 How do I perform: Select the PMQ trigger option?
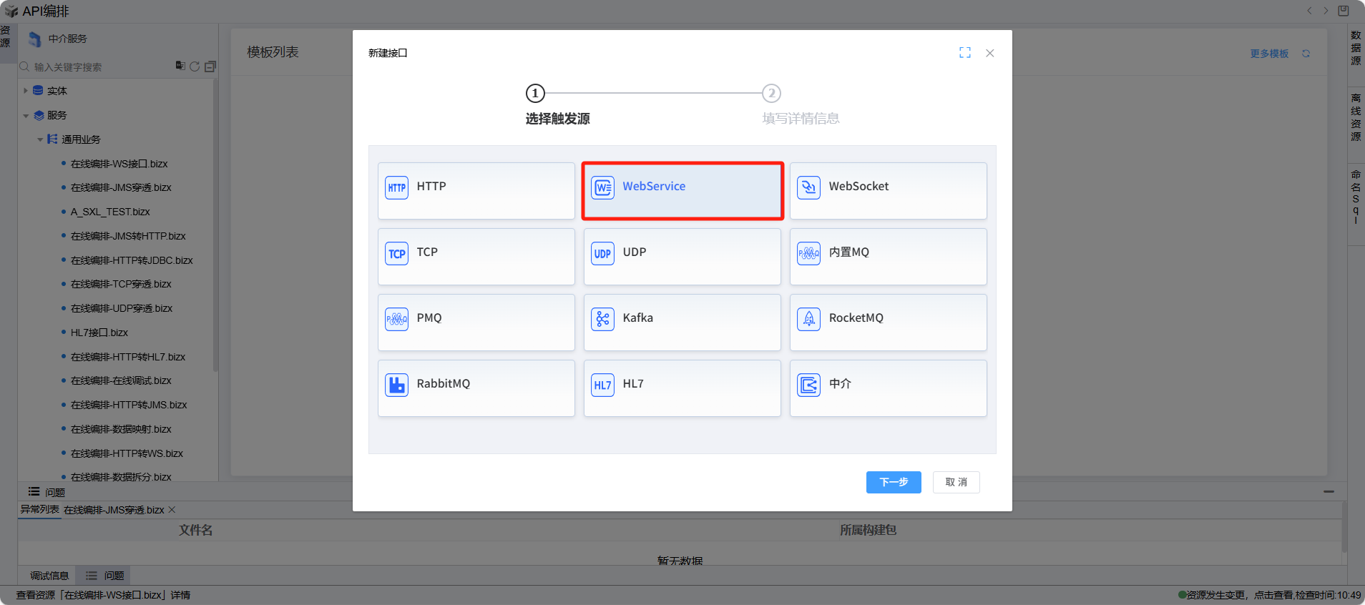[476, 322]
